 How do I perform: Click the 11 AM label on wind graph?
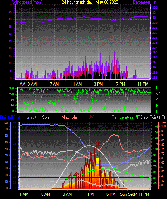pos(76,84)
